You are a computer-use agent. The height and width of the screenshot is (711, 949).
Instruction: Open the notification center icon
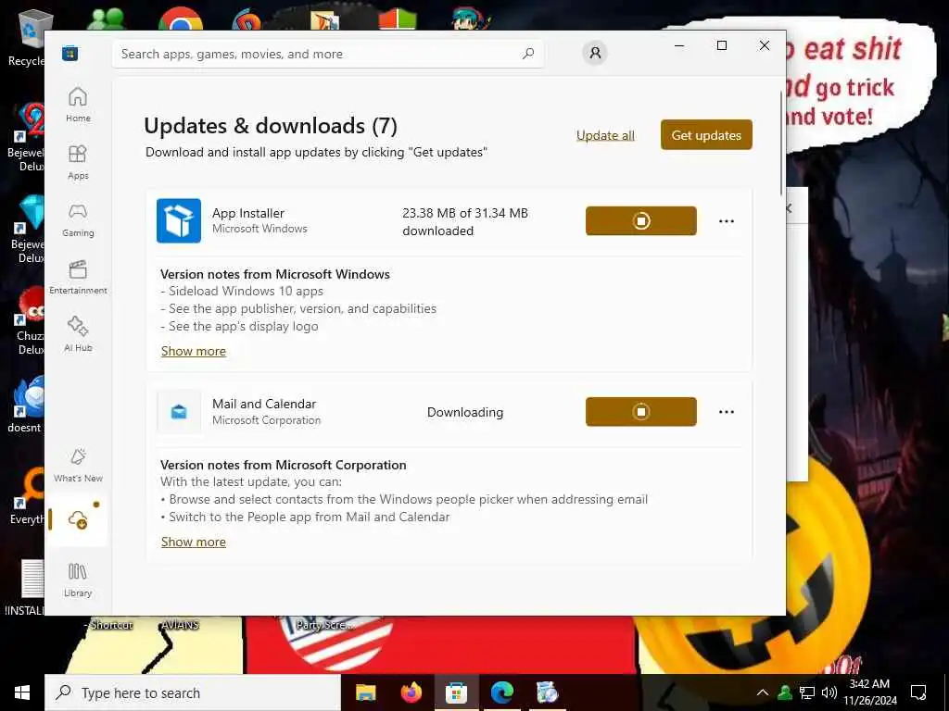(x=918, y=692)
